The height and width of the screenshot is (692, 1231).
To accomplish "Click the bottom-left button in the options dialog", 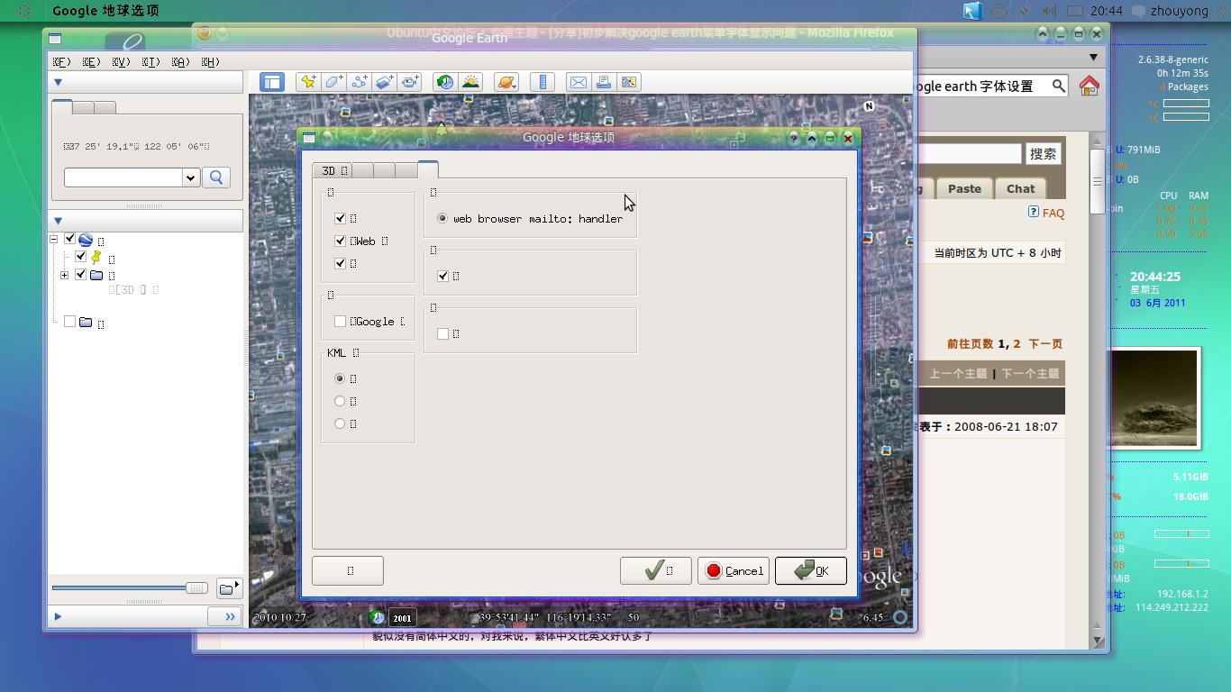I will [348, 570].
